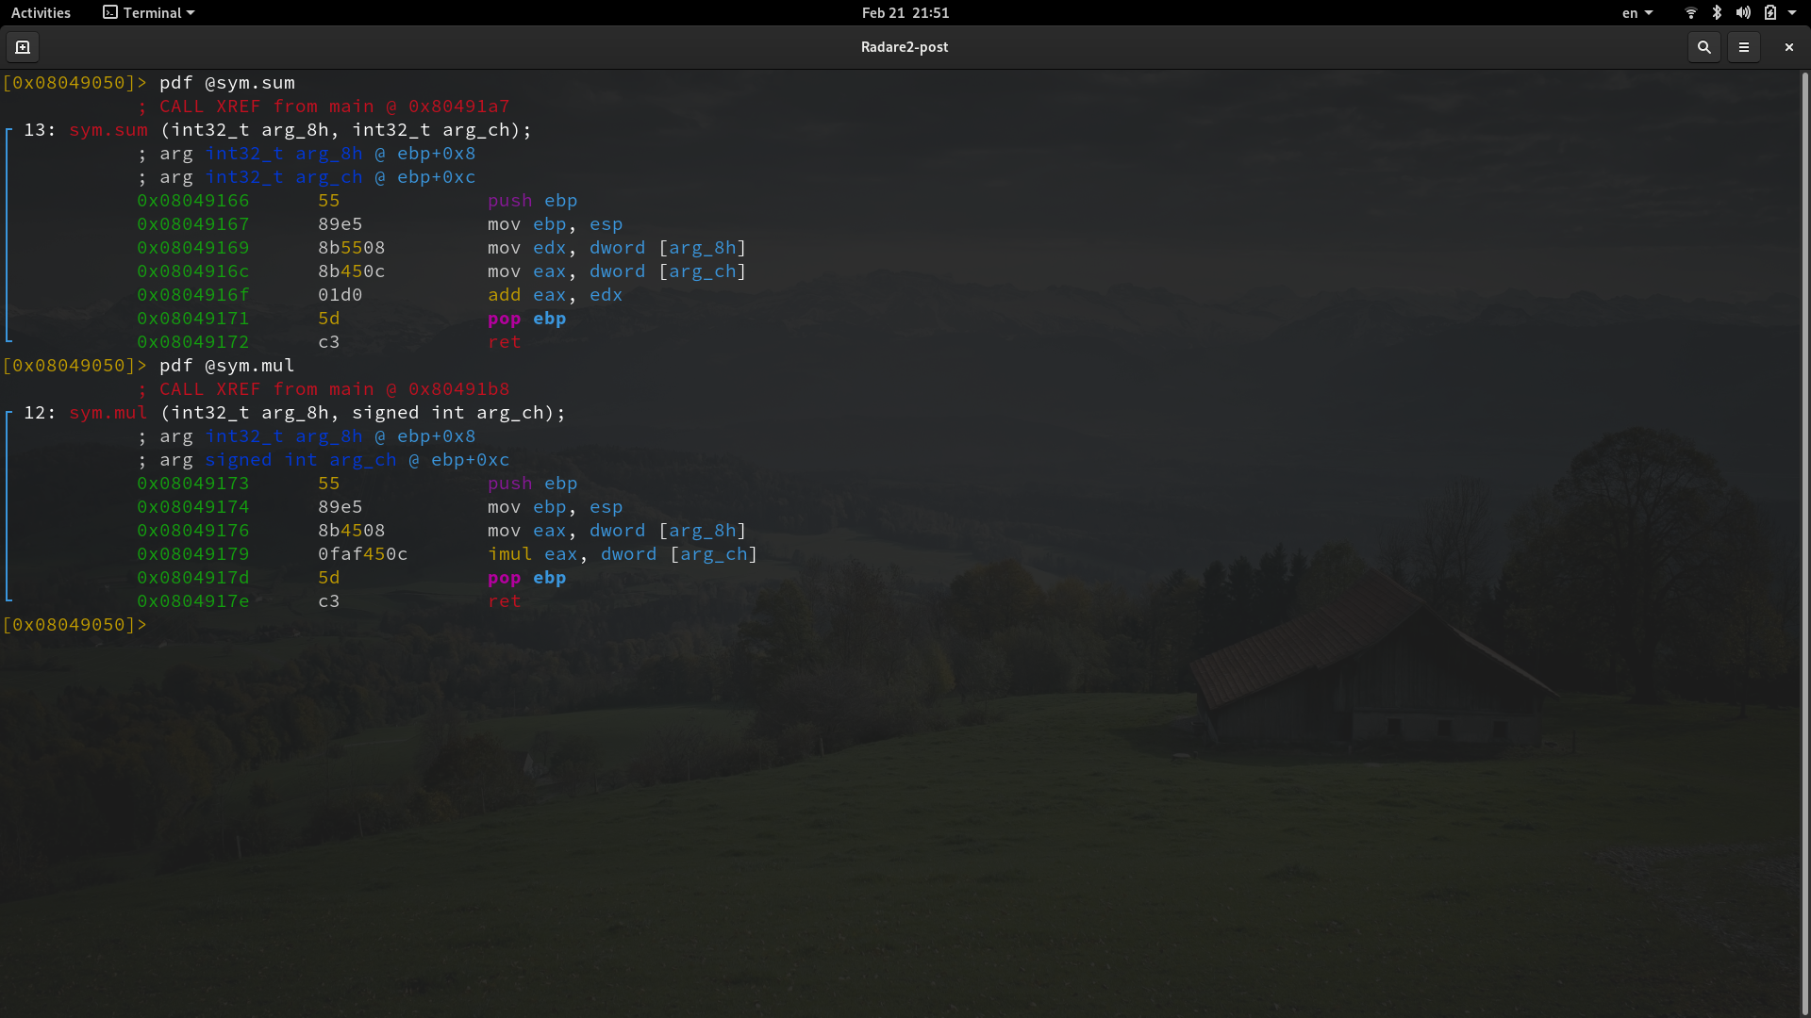1811x1018 pixels.
Task: Click the terminal search magnifier icon
Action: [x=1703, y=47]
